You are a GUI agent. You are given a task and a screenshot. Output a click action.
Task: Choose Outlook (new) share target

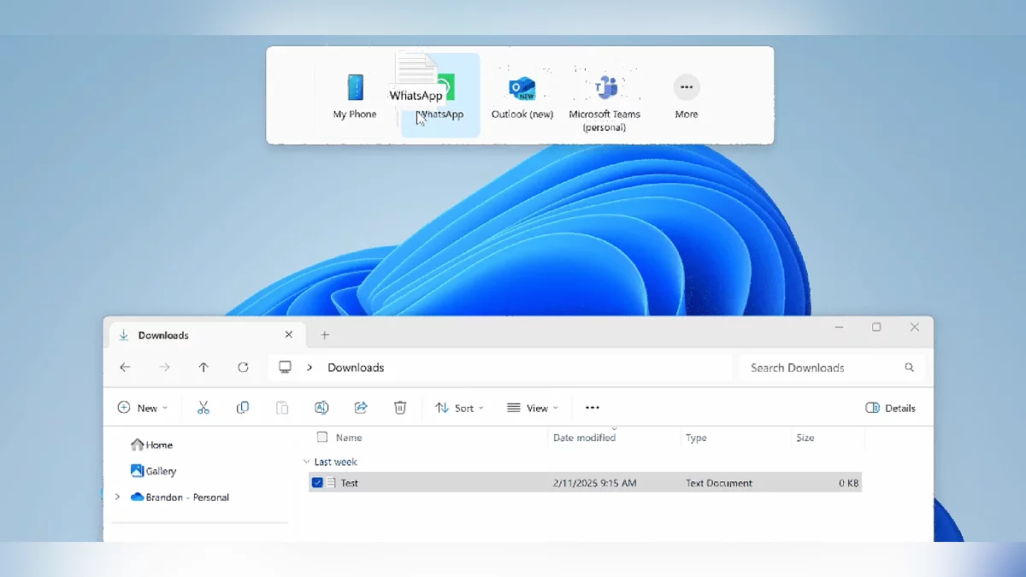[522, 96]
